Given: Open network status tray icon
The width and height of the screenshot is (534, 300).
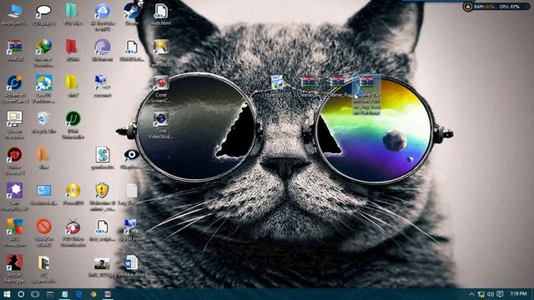Looking at the screenshot, I should 481,294.
